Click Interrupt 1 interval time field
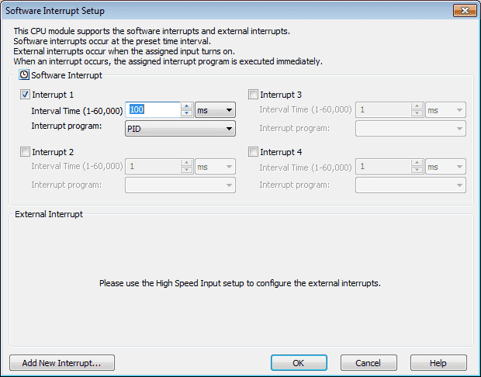Screen dimensions: 481x377 [x=153, y=110]
